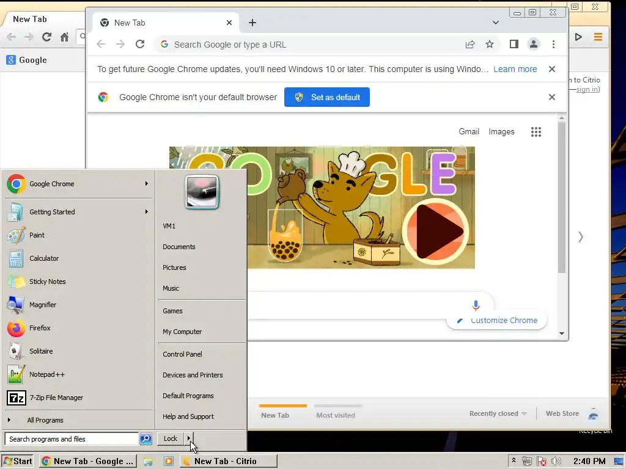Launch Paint from Start menu

point(78,235)
